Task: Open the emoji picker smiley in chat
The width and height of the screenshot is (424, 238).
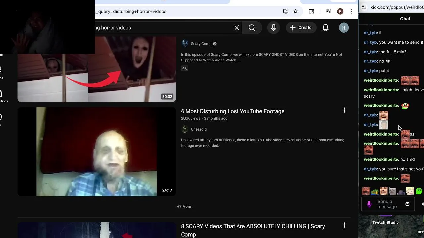Action: point(407,204)
